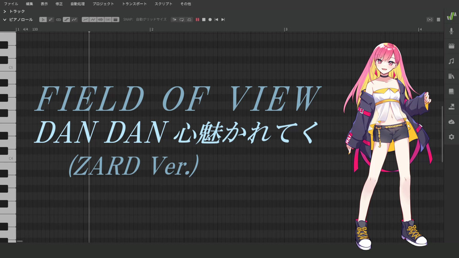The height and width of the screenshot is (258, 459).
Task: Toggle the smooth pitch curve view
Action: tap(85, 20)
